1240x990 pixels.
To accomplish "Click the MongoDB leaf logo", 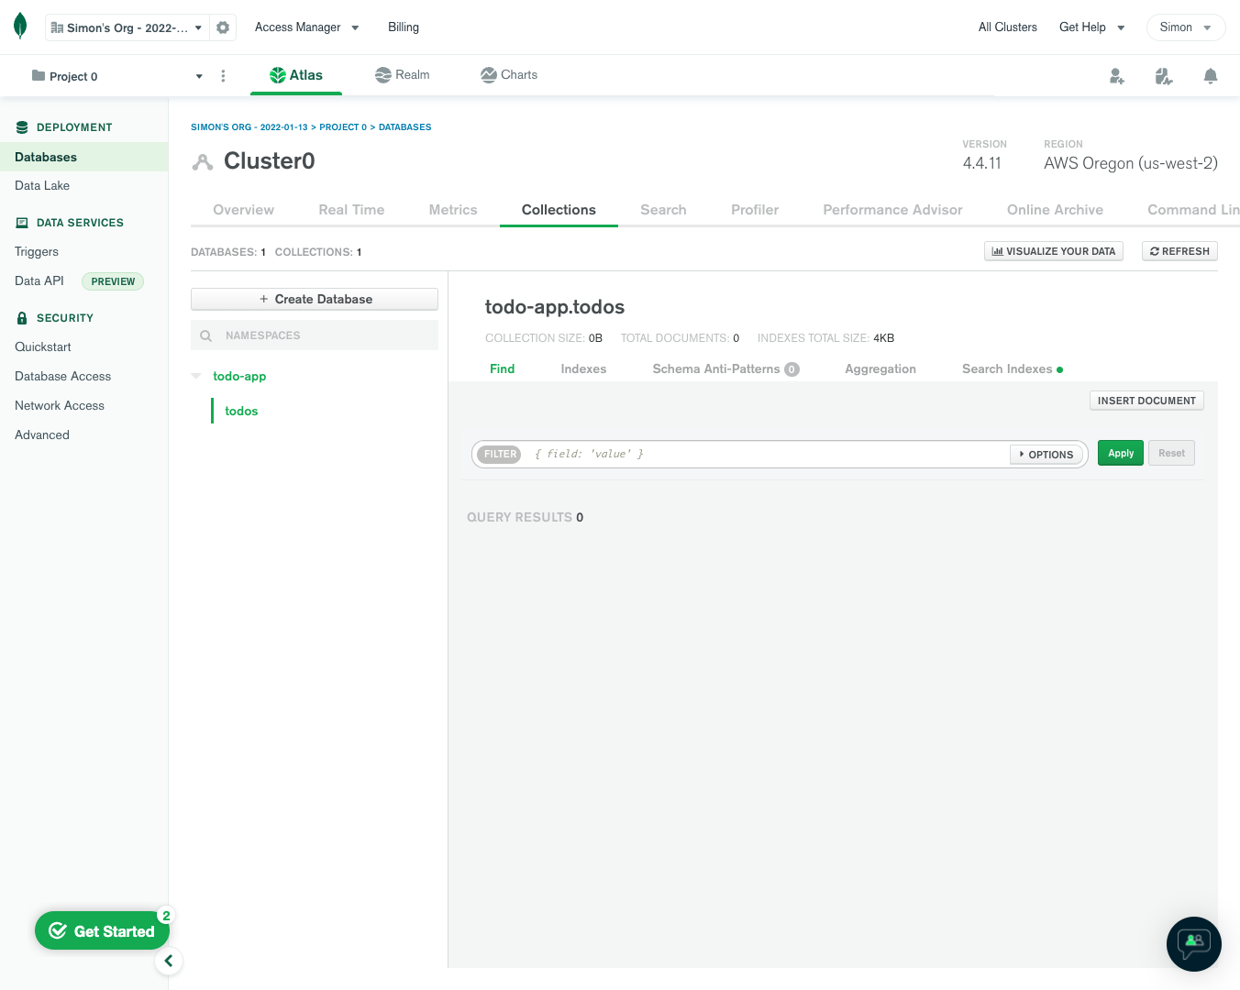I will pos(20,27).
